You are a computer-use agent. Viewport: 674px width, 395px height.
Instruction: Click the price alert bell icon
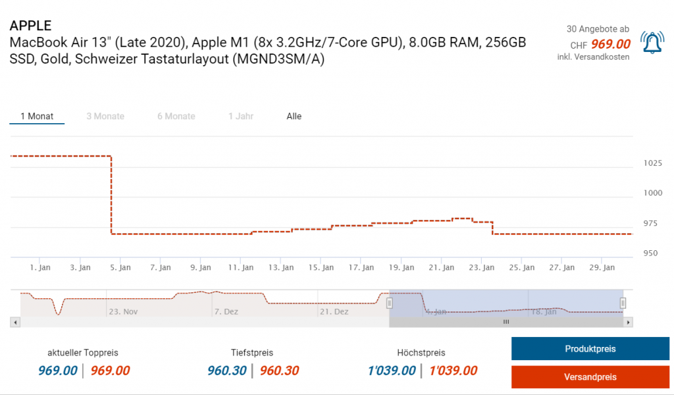point(652,43)
